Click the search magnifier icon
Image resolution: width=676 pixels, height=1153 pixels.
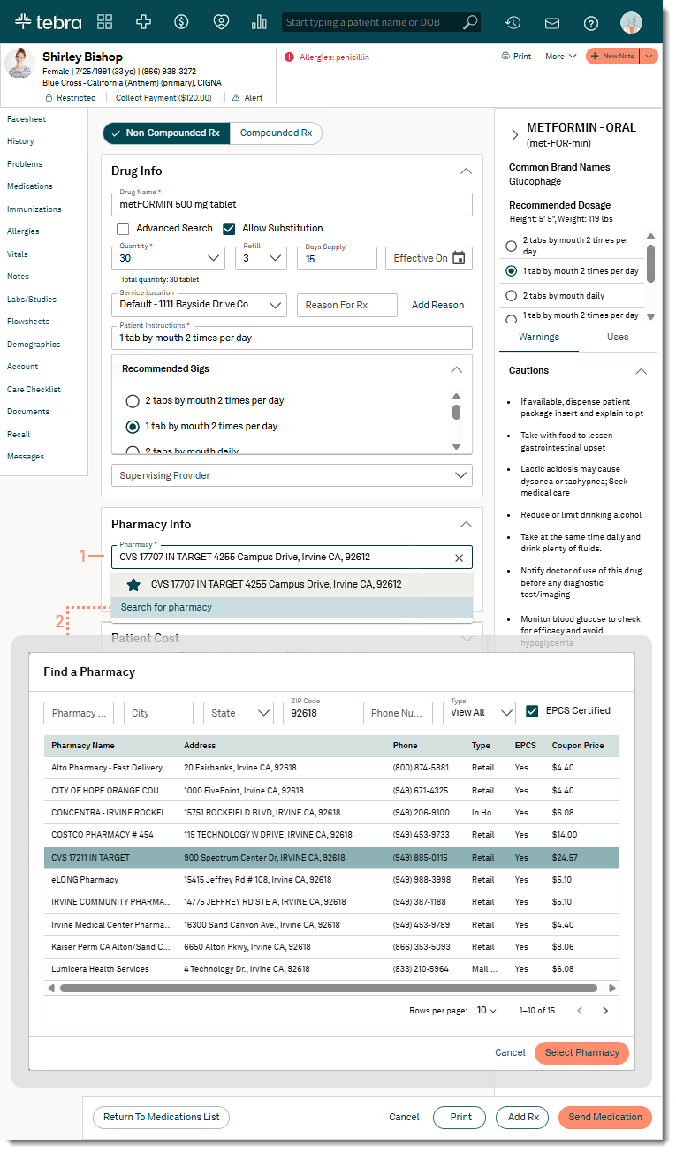pyautogui.click(x=470, y=22)
